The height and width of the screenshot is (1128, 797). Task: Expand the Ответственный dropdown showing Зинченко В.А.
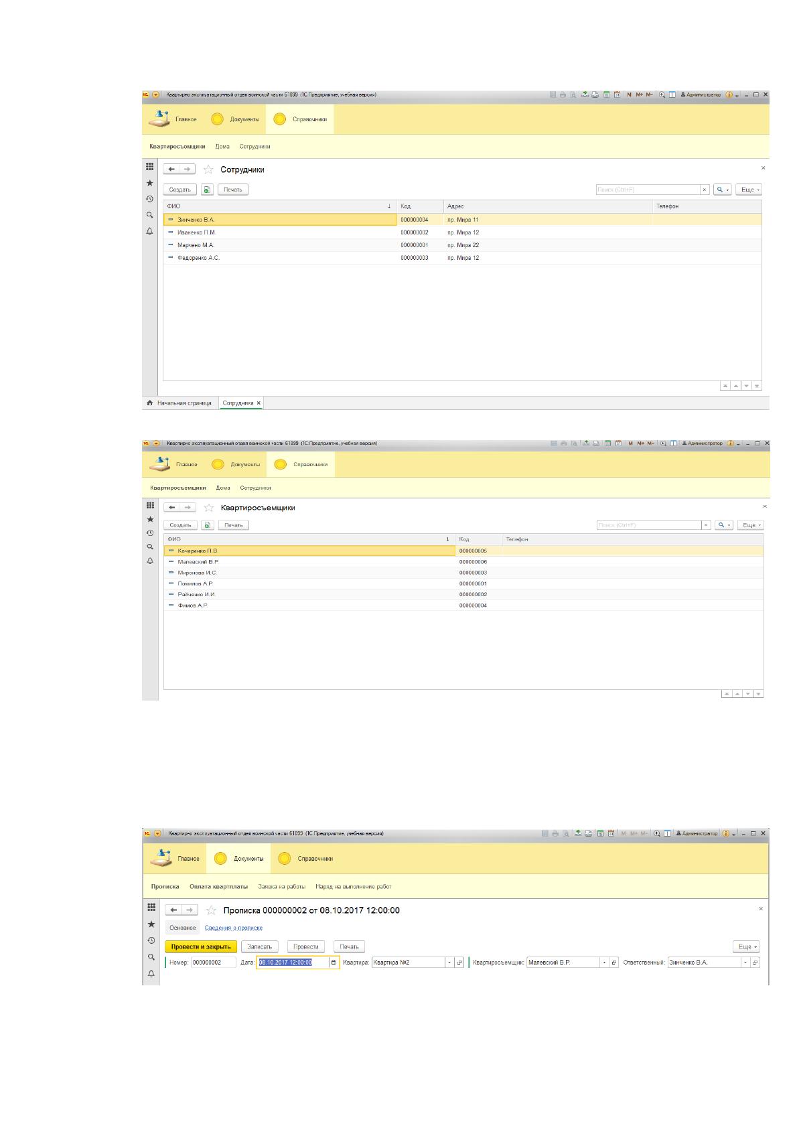point(745,963)
